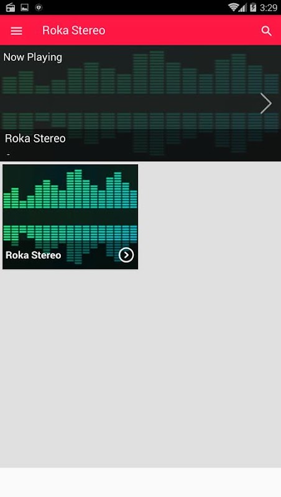Tap the 3:29 clock in the status bar
The width and height of the screenshot is (281, 497).
[269, 7]
